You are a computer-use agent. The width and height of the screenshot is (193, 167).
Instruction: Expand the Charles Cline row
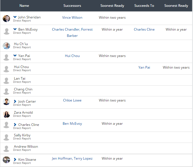[15, 125]
